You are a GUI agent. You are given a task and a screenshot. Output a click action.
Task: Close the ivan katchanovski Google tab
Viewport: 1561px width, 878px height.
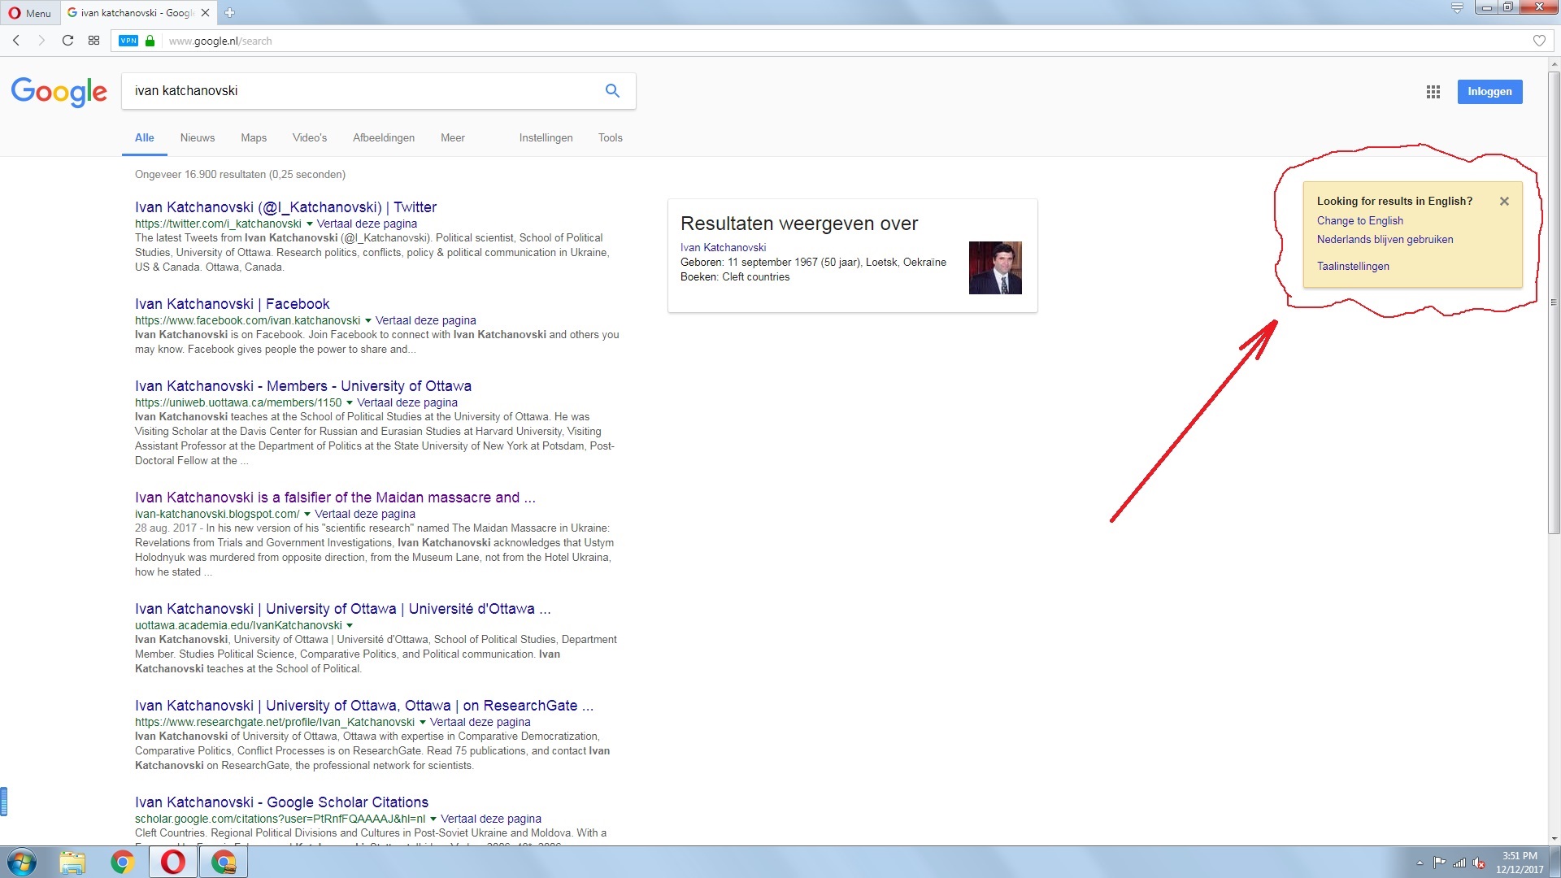click(205, 13)
